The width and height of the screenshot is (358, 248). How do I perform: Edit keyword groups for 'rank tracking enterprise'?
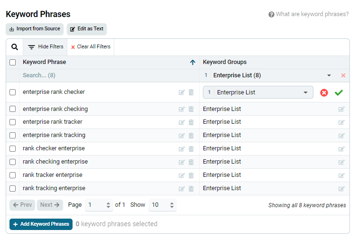[341, 189]
